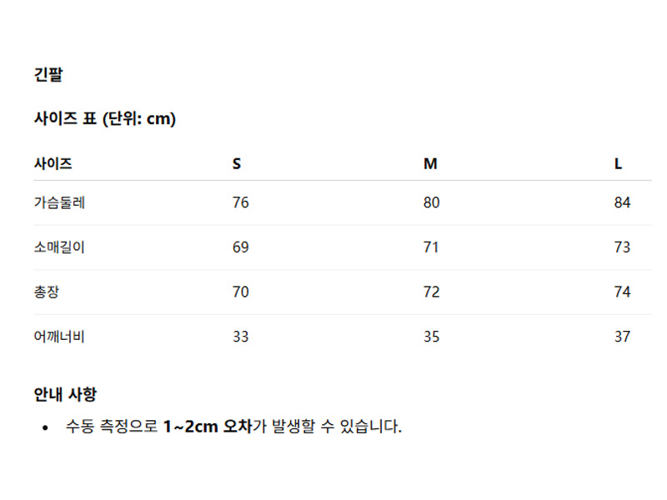
Task: Select the S size column header
Action: (237, 163)
